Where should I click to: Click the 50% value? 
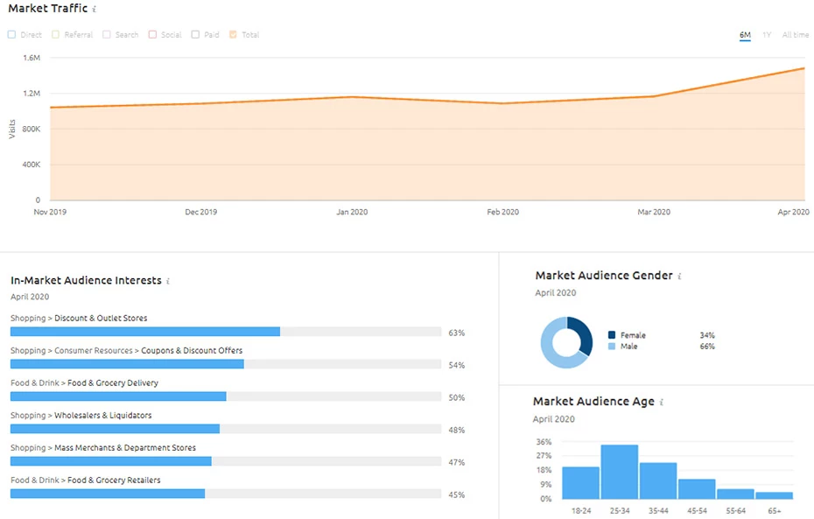[457, 398]
